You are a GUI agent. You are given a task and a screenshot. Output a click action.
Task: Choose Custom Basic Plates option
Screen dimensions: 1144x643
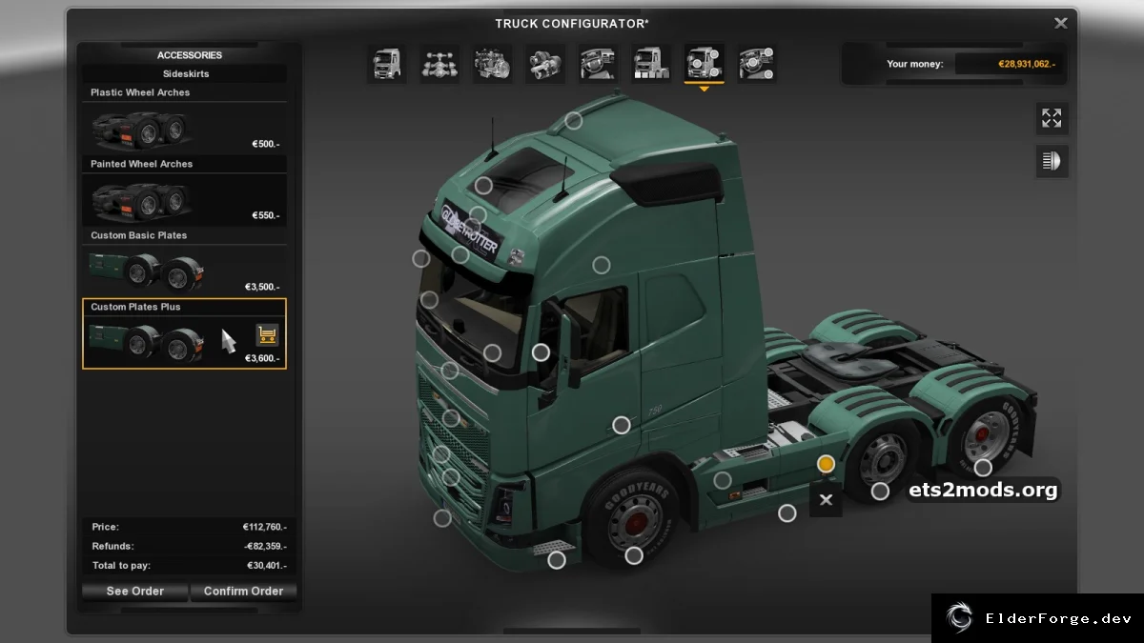(185, 262)
